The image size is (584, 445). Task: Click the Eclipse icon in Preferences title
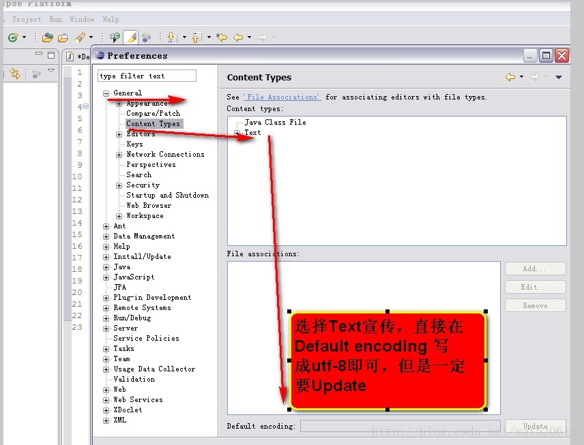pos(100,55)
